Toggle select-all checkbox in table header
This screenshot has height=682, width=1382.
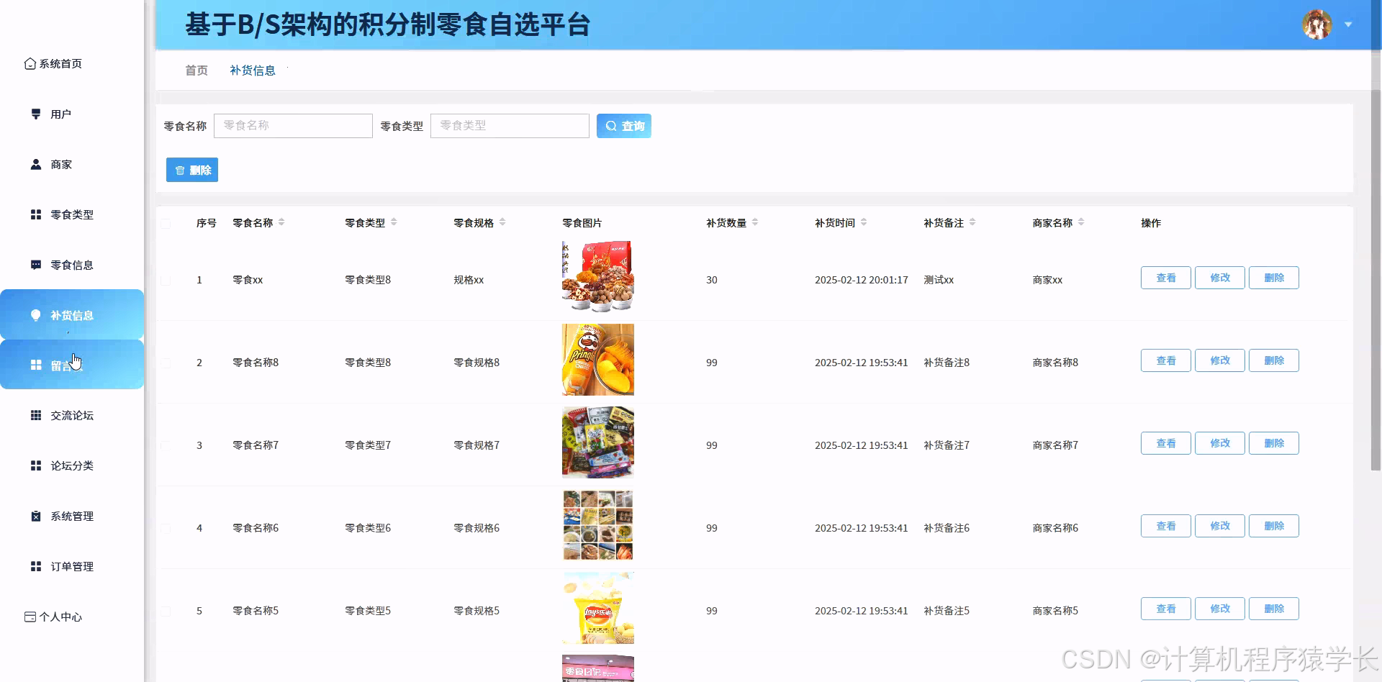tap(166, 223)
